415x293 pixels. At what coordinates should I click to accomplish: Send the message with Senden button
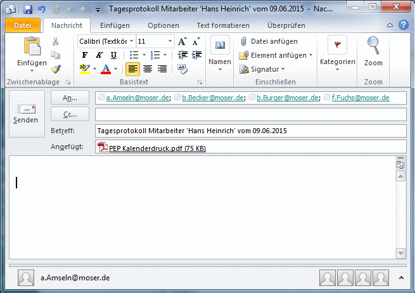click(27, 114)
